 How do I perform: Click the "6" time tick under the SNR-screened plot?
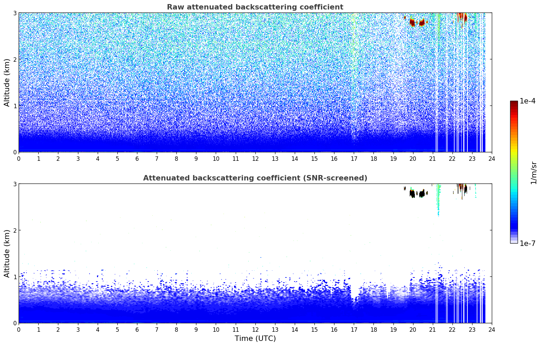point(137,330)
